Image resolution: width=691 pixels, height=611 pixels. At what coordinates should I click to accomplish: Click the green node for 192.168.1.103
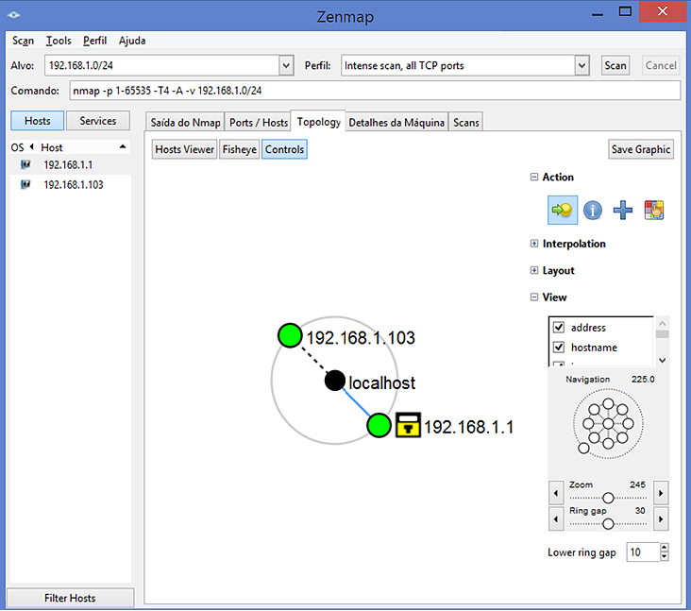(x=290, y=335)
